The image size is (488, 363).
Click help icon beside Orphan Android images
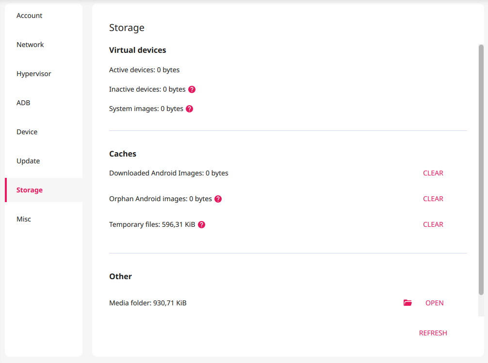pos(218,199)
